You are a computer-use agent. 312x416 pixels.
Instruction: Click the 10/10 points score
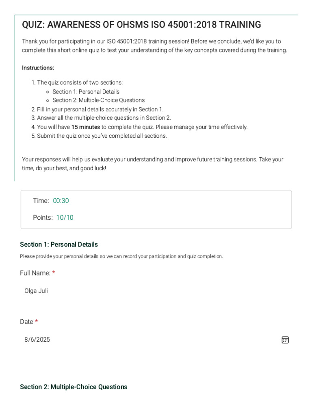65,218
